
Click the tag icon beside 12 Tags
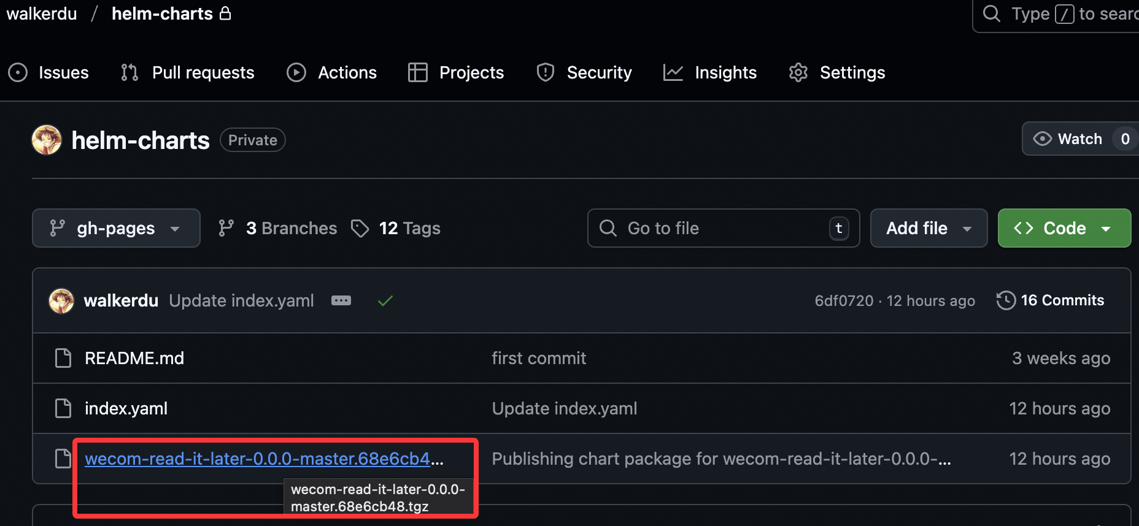[360, 229]
